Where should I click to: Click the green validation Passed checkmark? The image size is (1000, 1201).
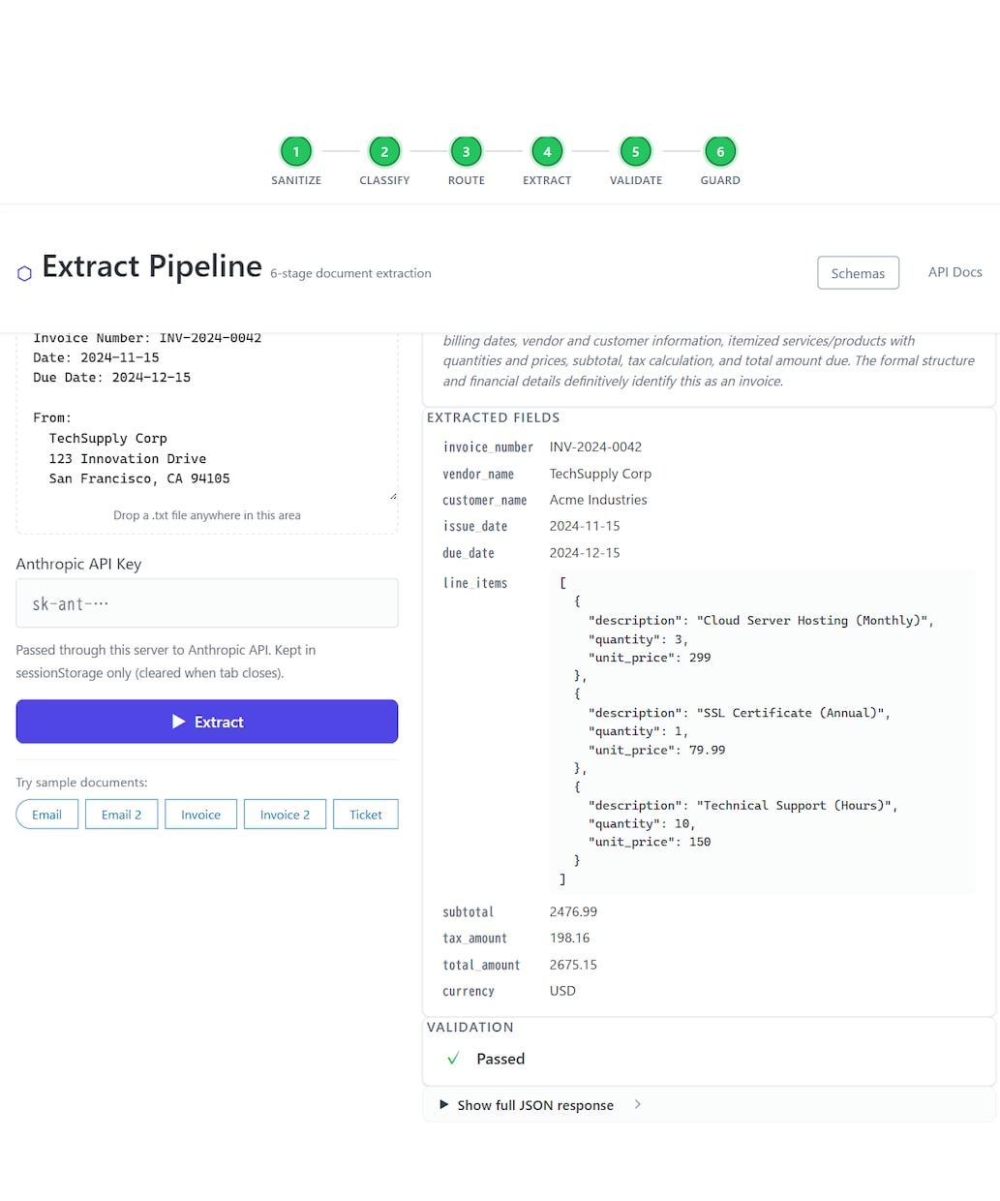coord(453,1059)
